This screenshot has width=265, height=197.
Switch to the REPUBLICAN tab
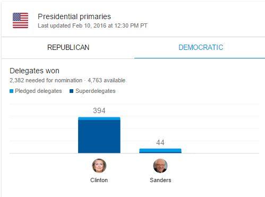point(68,47)
